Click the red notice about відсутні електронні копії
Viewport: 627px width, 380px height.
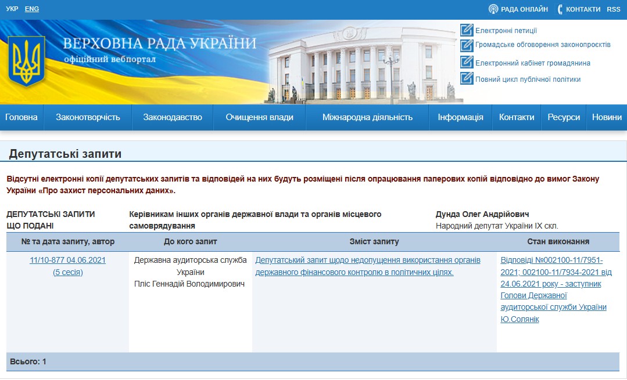[303, 185]
